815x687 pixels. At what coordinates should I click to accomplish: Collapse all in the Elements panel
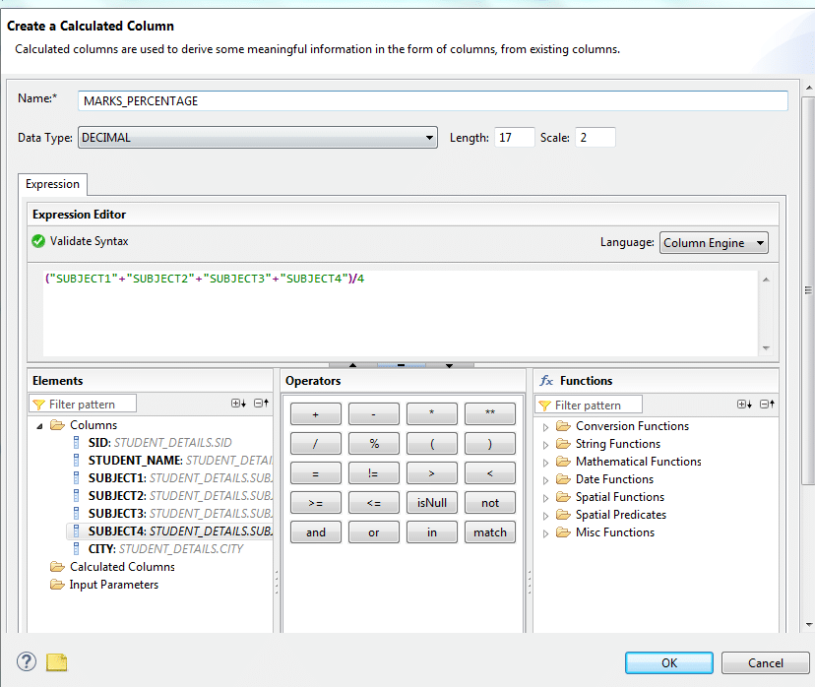[261, 404]
